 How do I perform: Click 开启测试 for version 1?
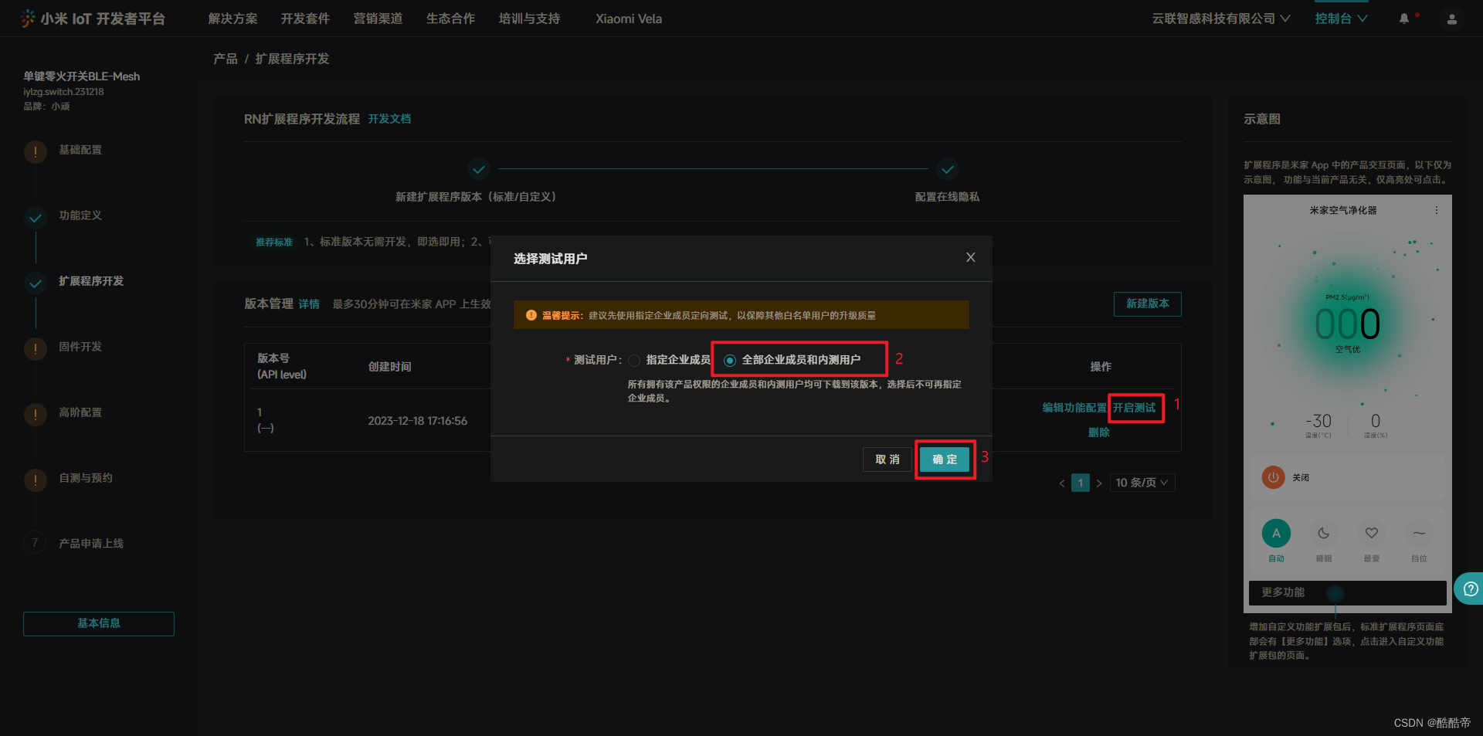pos(1135,408)
